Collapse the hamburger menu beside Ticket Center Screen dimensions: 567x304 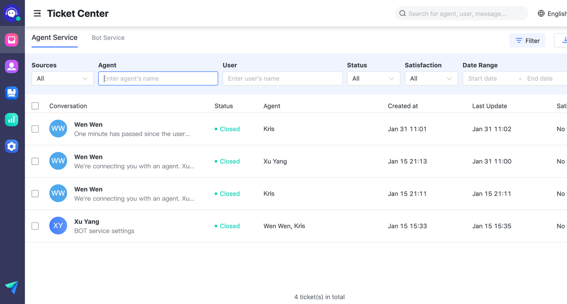coord(37,14)
